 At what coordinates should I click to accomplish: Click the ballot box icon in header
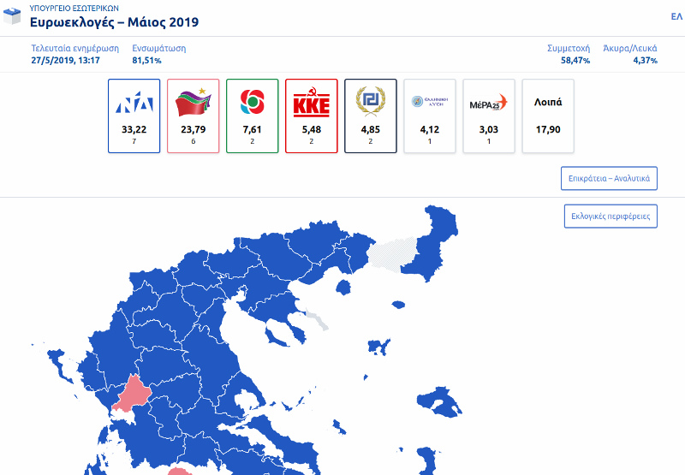[x=12, y=16]
